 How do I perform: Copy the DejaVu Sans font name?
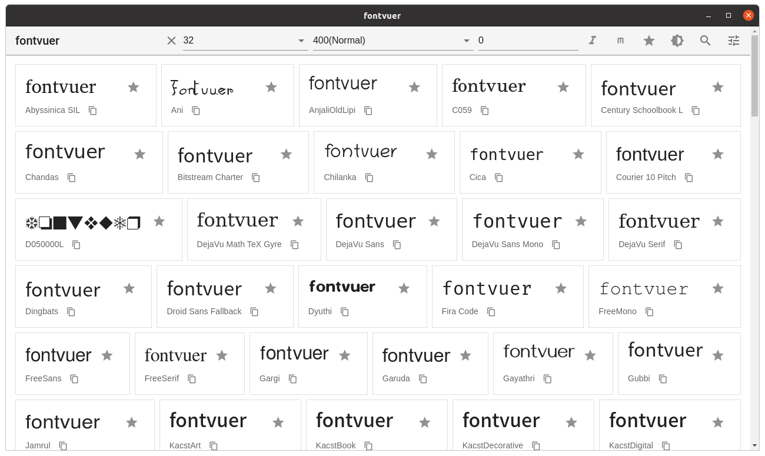tap(397, 244)
